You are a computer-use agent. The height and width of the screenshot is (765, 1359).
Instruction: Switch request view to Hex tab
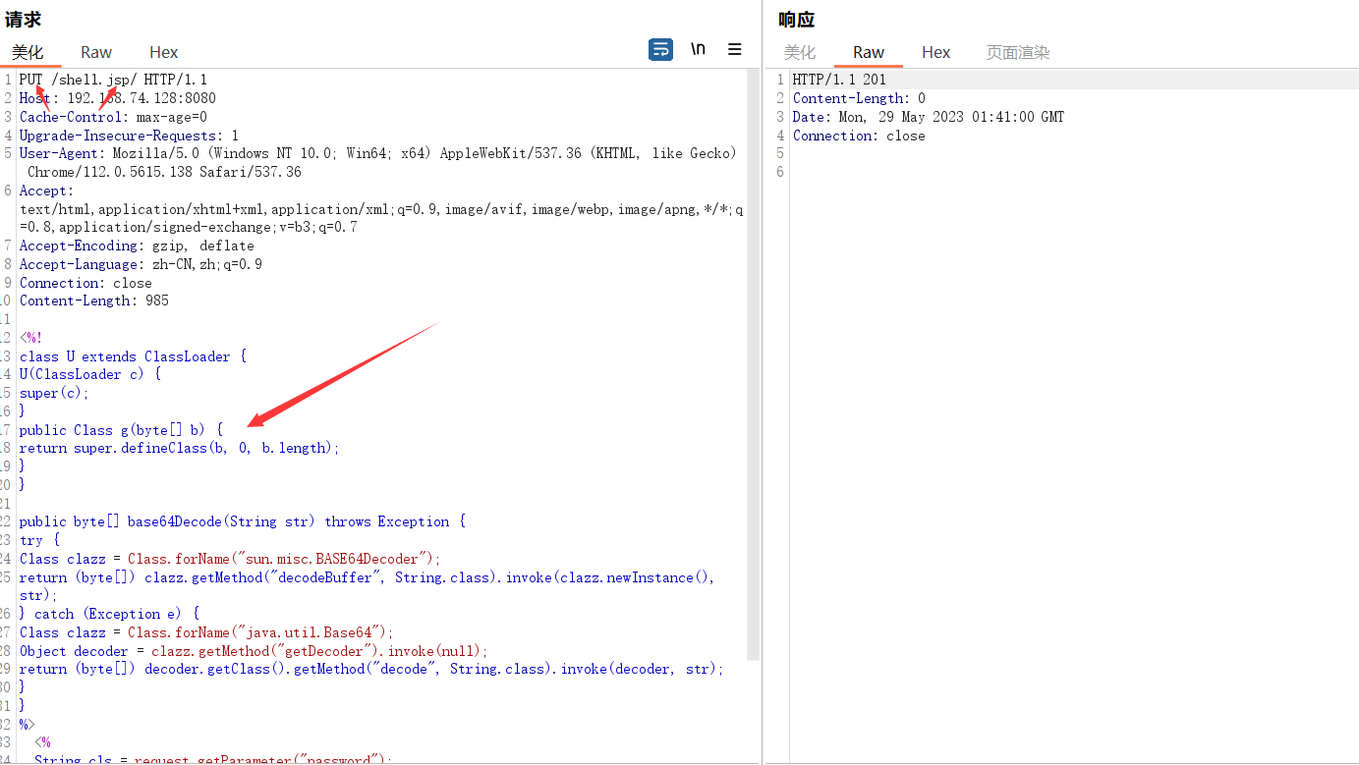coord(164,52)
